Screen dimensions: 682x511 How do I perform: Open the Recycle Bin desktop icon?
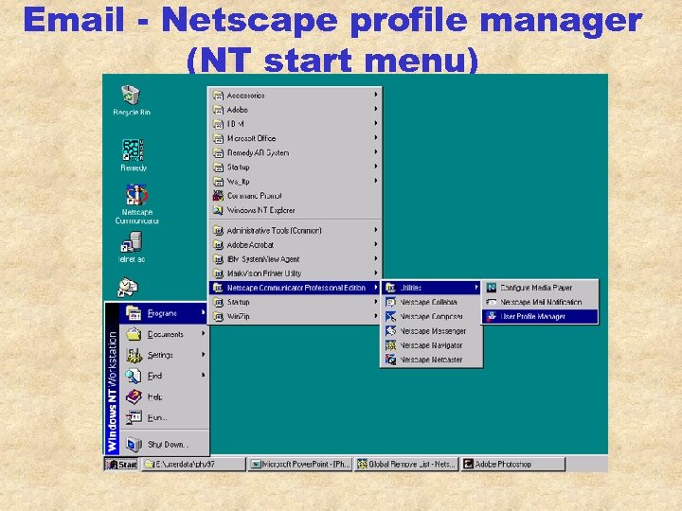point(131,95)
